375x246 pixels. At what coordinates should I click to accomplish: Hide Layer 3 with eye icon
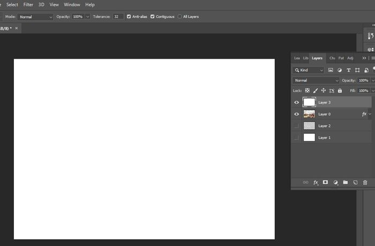coord(297,102)
